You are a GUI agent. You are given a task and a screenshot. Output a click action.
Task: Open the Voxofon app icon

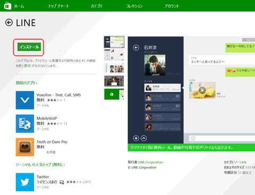pyautogui.click(x=25, y=100)
